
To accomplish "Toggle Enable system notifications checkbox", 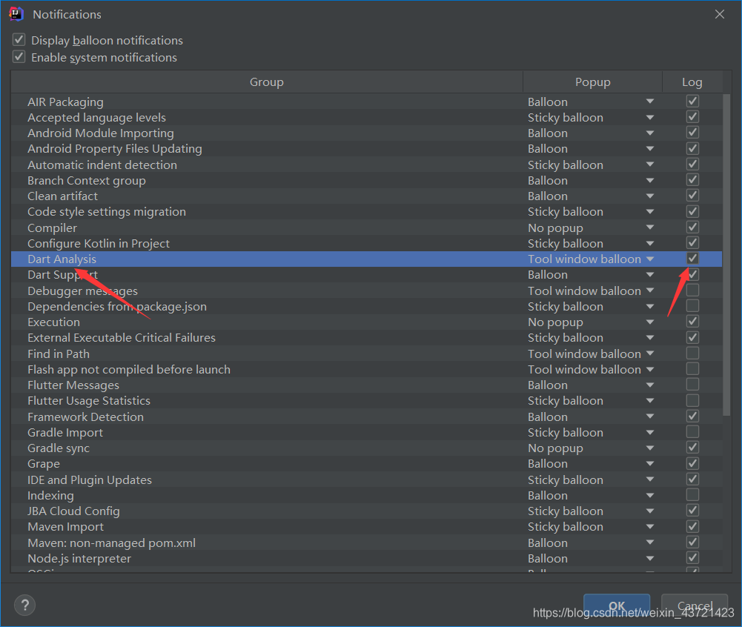I will click(19, 57).
